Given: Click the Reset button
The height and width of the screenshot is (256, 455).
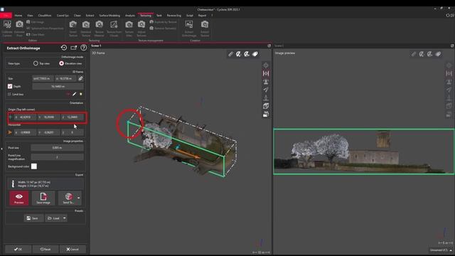Looking at the screenshot, I should click(45, 249).
